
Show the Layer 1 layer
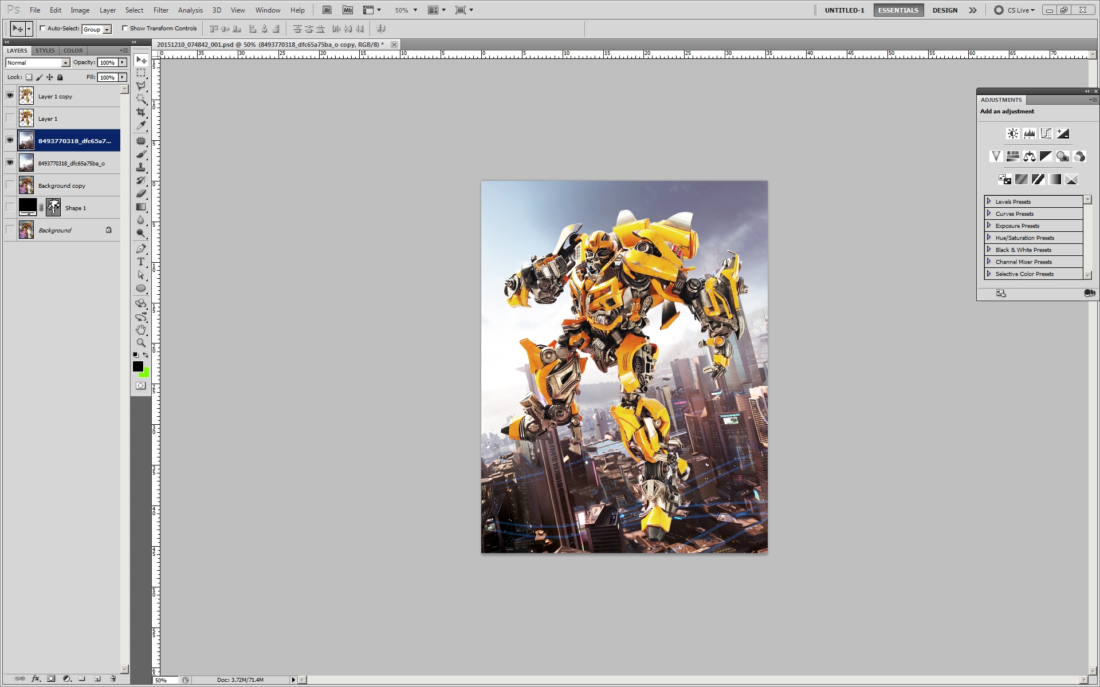point(10,118)
